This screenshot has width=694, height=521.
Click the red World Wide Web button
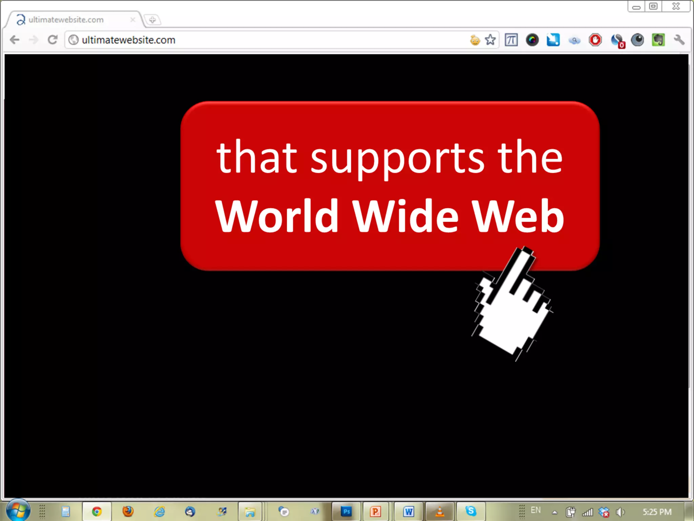[x=390, y=186]
